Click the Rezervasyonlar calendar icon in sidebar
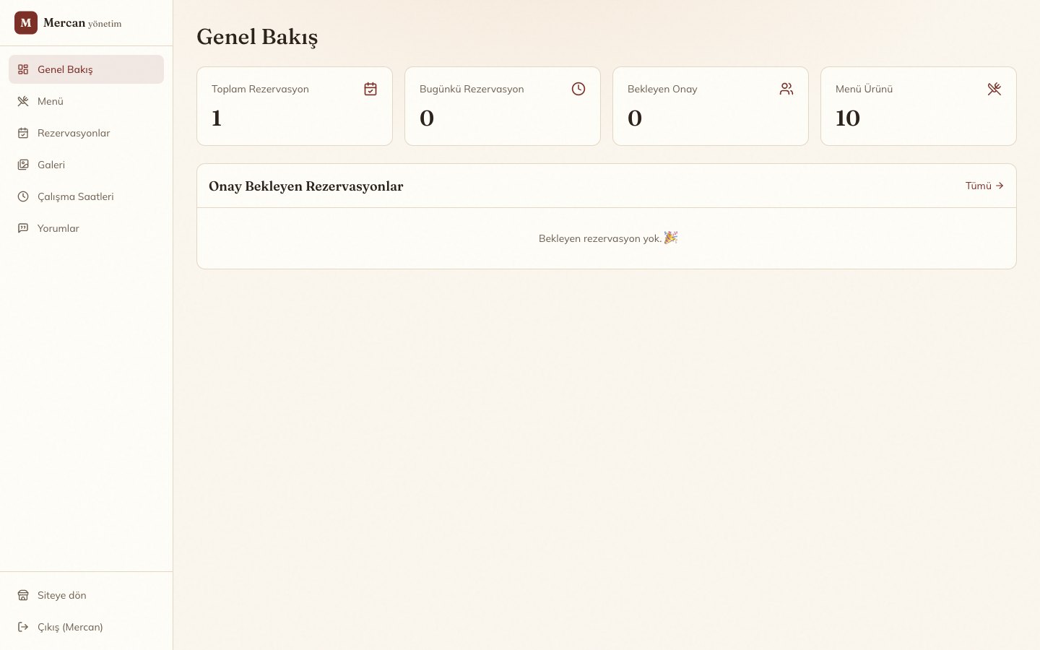Image resolution: width=1040 pixels, height=650 pixels. 23,133
